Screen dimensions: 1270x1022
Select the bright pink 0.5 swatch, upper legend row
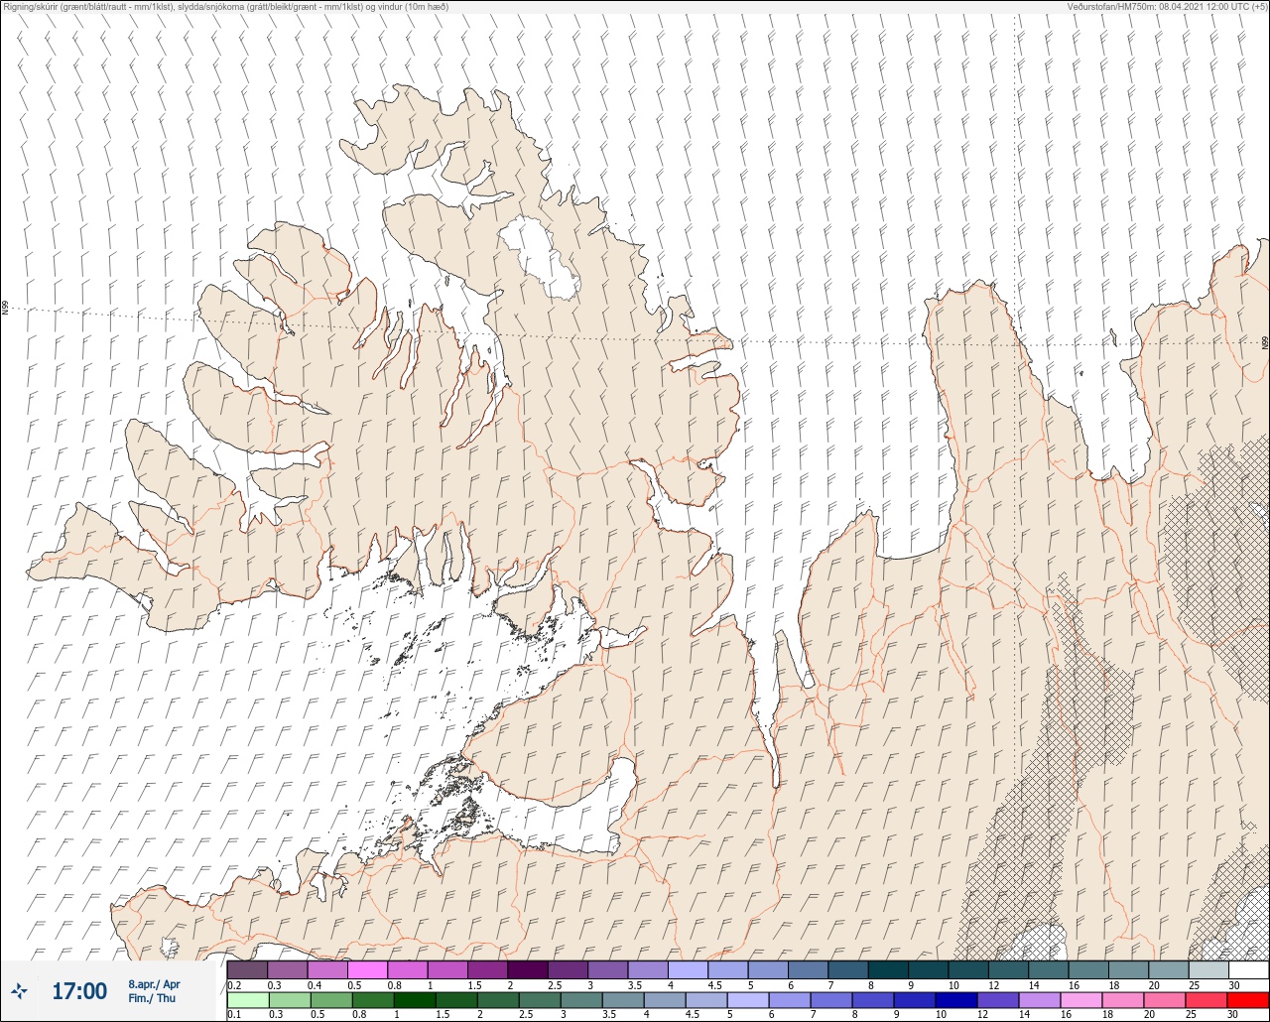367,969
